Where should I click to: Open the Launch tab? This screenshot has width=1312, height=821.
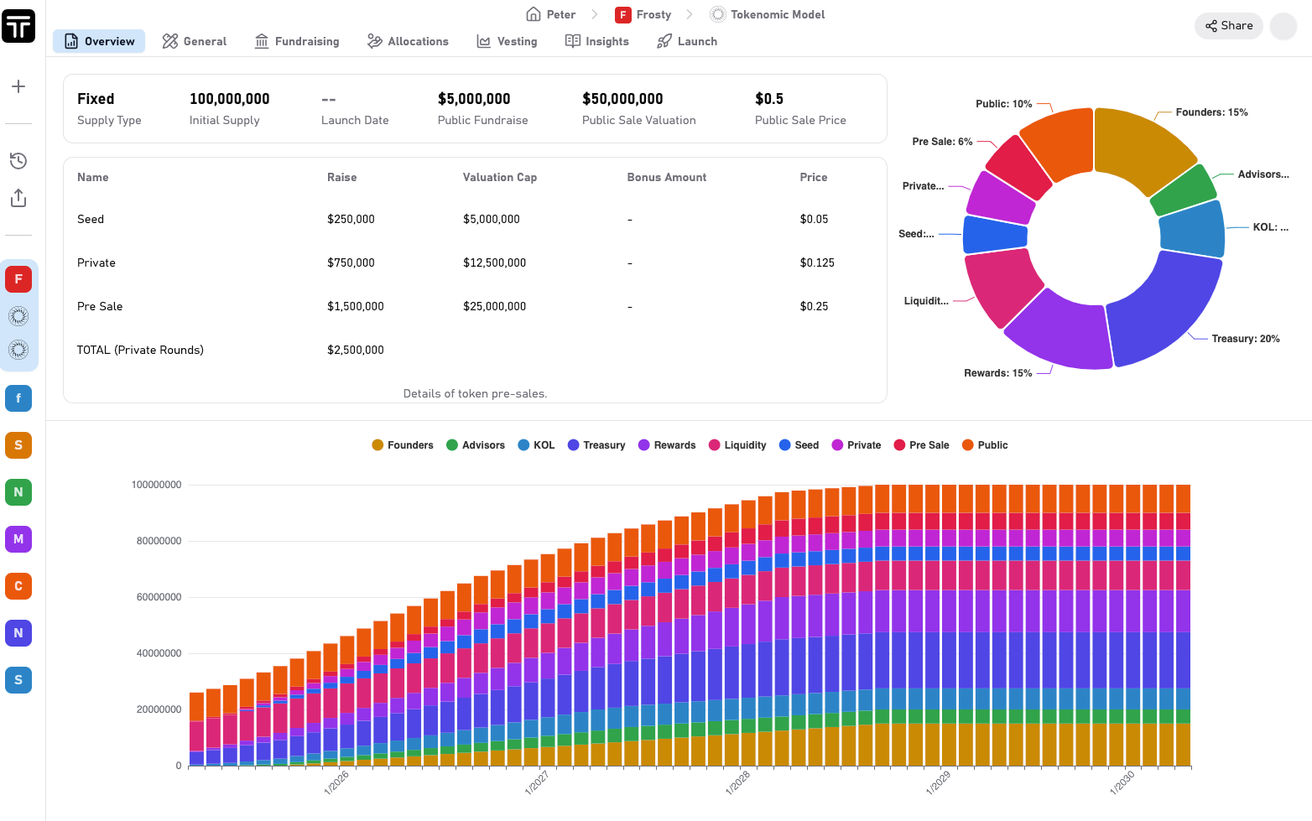(687, 41)
